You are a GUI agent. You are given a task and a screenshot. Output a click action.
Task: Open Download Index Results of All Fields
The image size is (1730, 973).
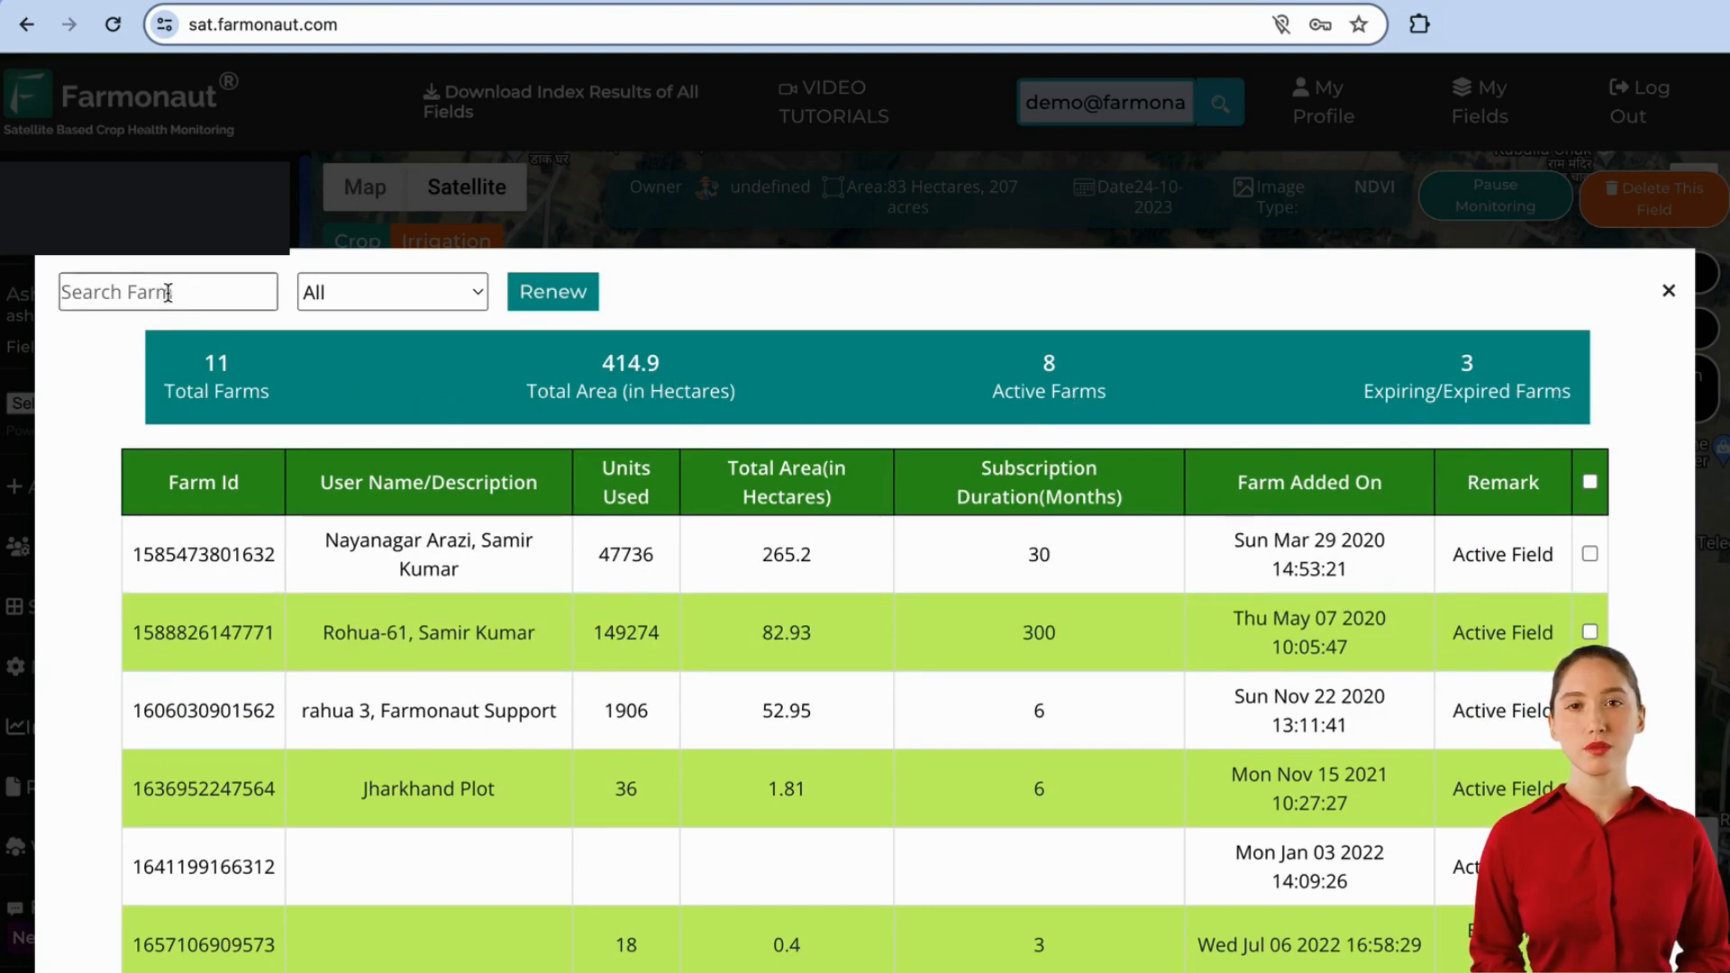point(560,101)
